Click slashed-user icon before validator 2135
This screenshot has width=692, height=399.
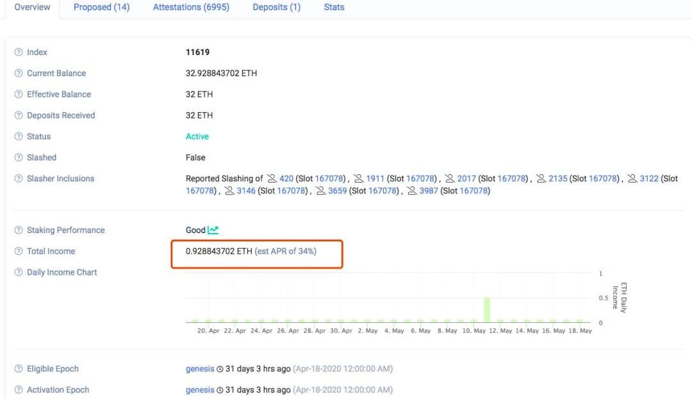coord(541,179)
